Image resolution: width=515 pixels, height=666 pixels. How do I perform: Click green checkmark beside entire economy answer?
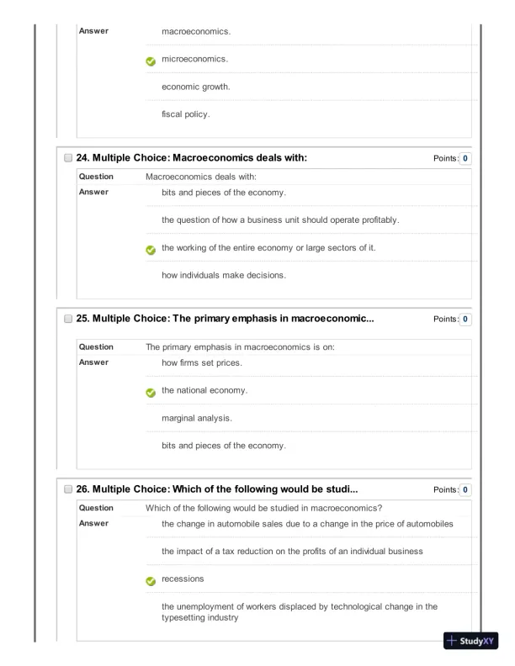[150, 250]
